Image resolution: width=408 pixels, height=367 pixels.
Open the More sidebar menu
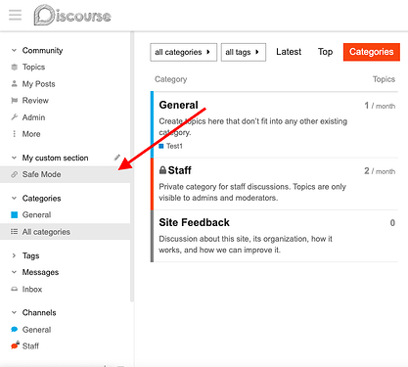click(x=31, y=134)
